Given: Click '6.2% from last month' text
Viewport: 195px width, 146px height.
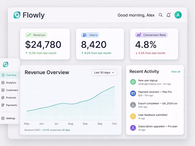Looking at the screenshot, I should click(x=98, y=53).
